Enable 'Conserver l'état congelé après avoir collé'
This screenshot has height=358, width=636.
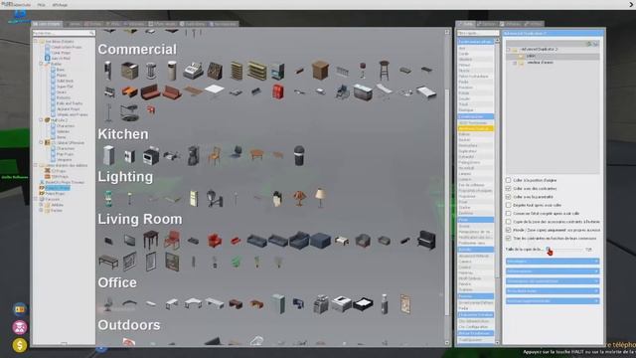508,213
